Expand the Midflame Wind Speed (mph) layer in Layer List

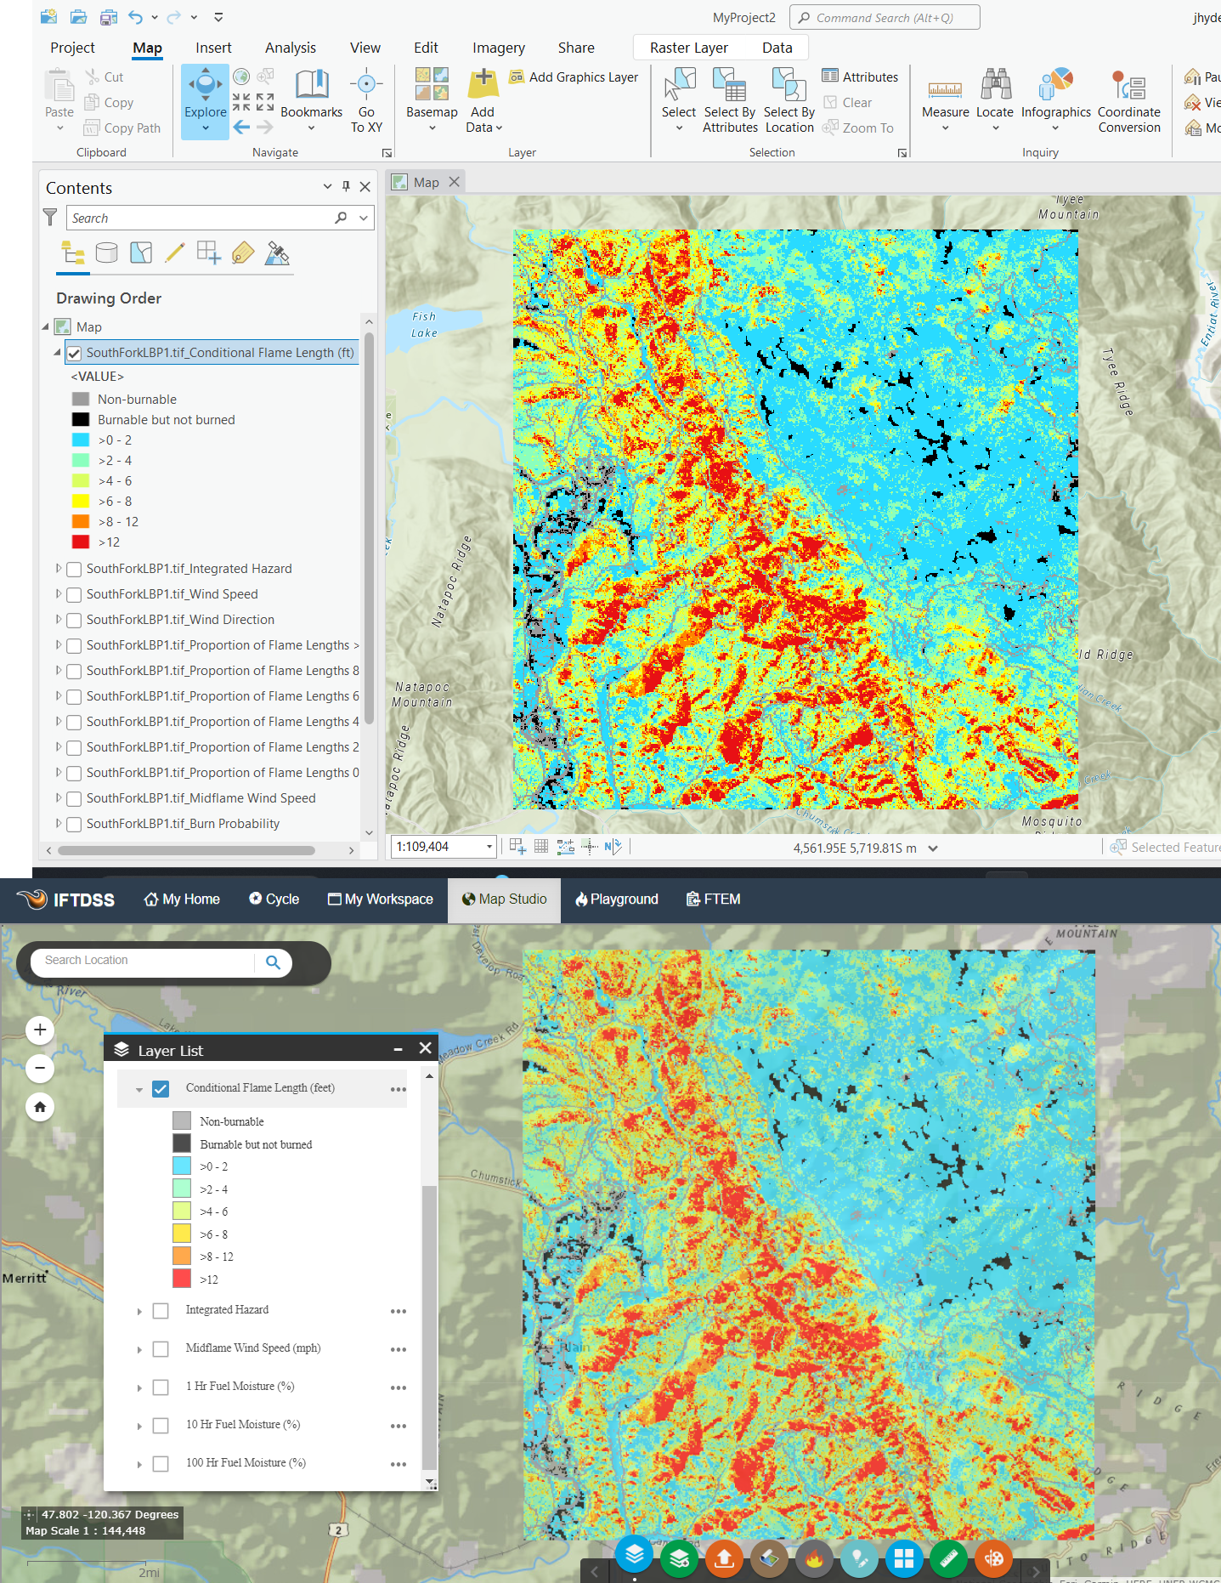pyautogui.click(x=139, y=1350)
